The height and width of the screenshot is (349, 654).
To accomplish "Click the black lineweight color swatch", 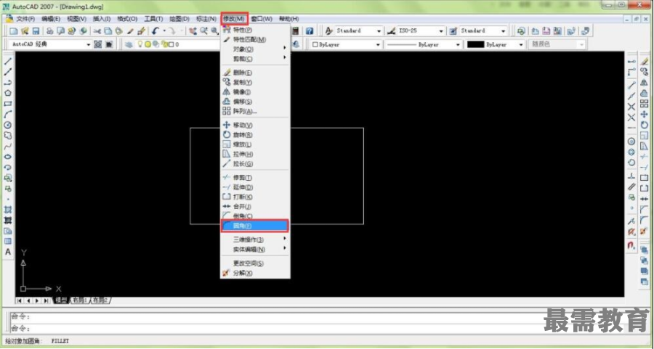I will pyautogui.click(x=475, y=44).
